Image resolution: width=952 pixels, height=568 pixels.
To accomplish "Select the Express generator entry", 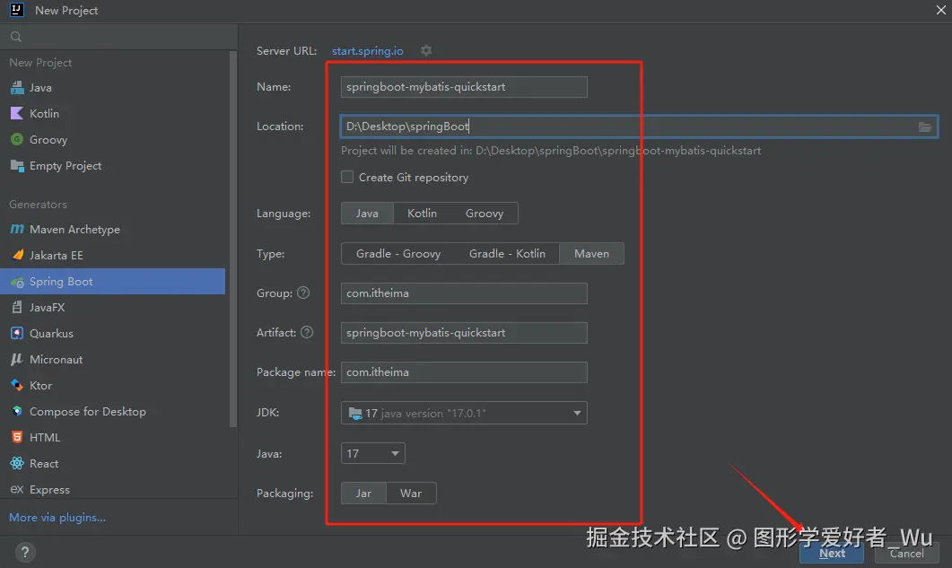I will point(112,489).
